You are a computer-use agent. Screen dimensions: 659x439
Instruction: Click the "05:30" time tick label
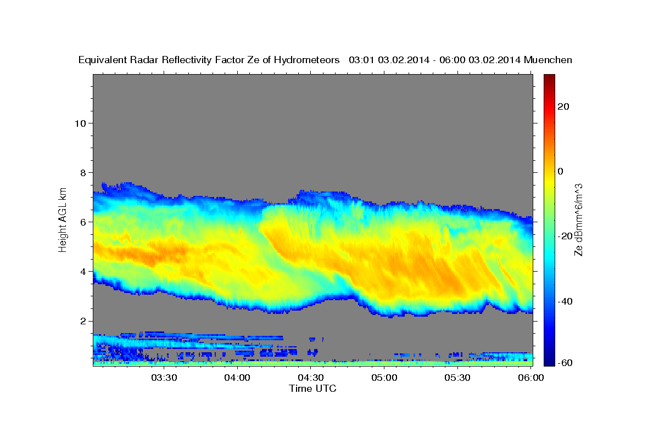tap(457, 378)
